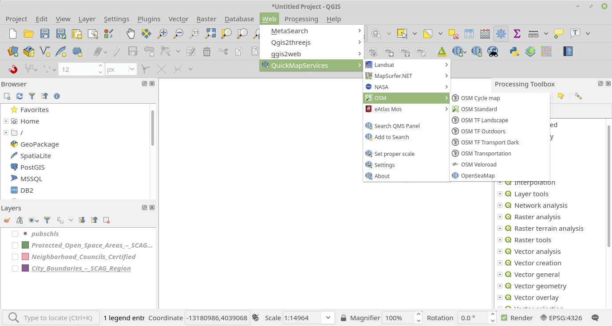Open Search QMS Panel
This screenshot has width=612, height=326.
pyautogui.click(x=407, y=126)
